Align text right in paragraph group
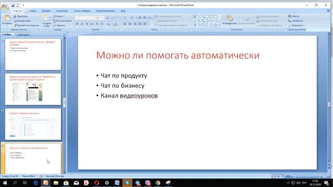This screenshot has height=187, width=333. (135, 24)
